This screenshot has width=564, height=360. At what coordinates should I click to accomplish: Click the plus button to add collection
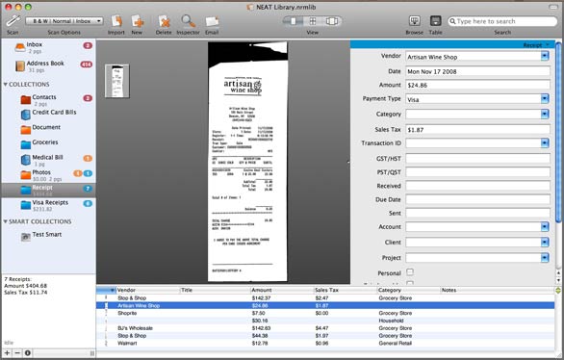pos(7,353)
